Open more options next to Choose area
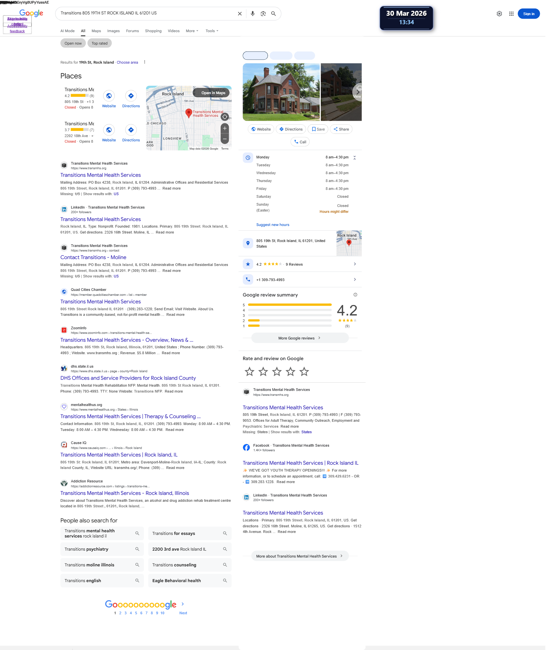This screenshot has height=650, width=549. tap(144, 62)
